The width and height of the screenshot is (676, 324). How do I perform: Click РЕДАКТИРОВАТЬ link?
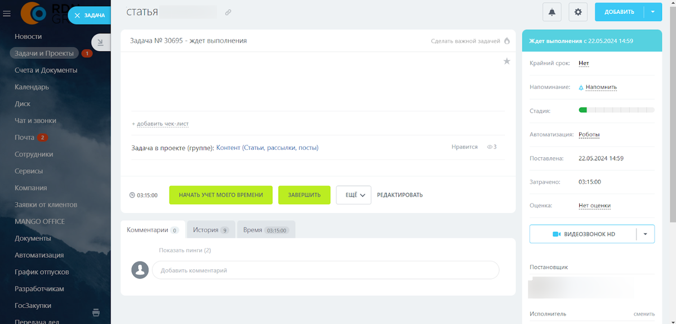tap(400, 195)
